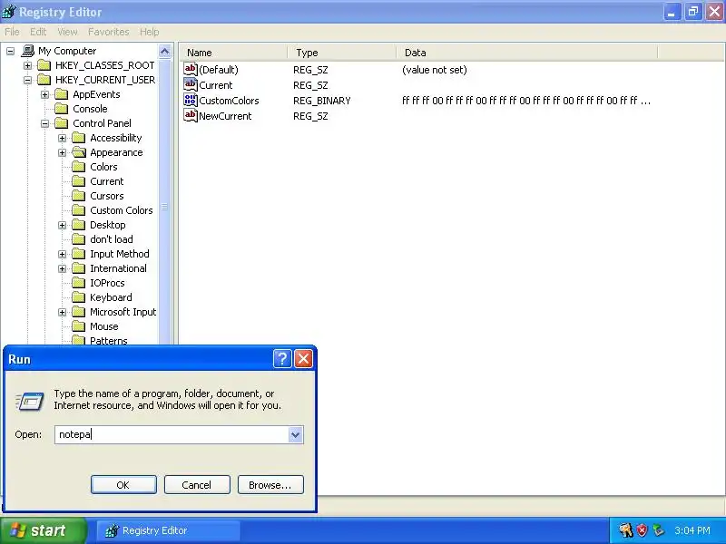Screen dimensions: 726x544
Task: Click the Current string value icon
Action: [x=191, y=84]
